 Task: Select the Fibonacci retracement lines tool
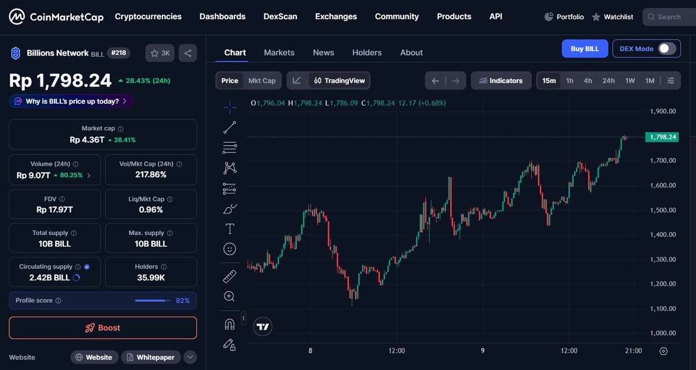230,148
